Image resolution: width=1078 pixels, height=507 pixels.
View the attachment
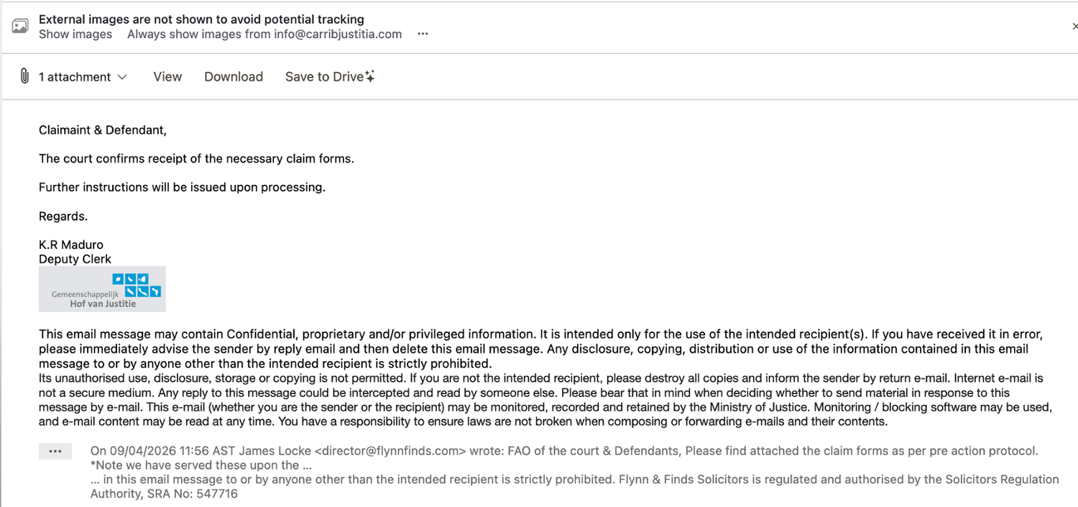[x=167, y=77]
